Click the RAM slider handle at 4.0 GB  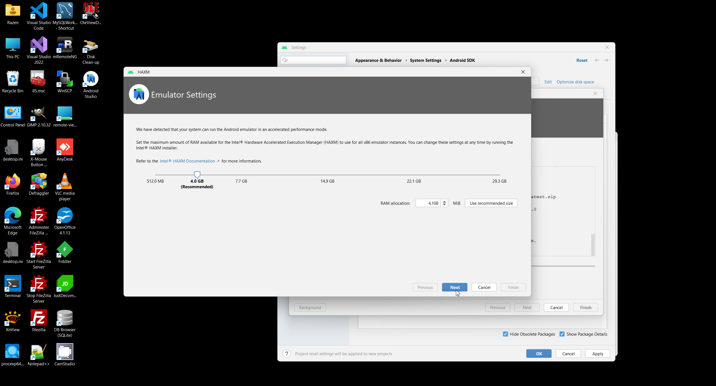click(197, 175)
